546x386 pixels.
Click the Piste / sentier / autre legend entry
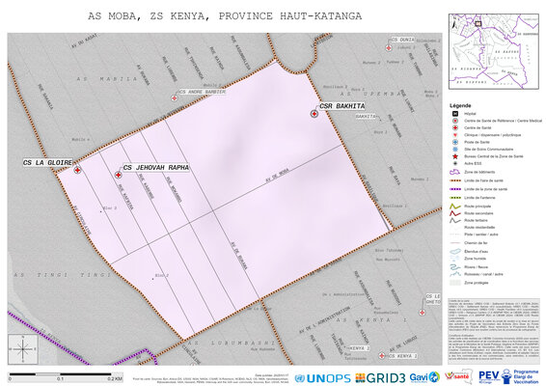coord(480,234)
